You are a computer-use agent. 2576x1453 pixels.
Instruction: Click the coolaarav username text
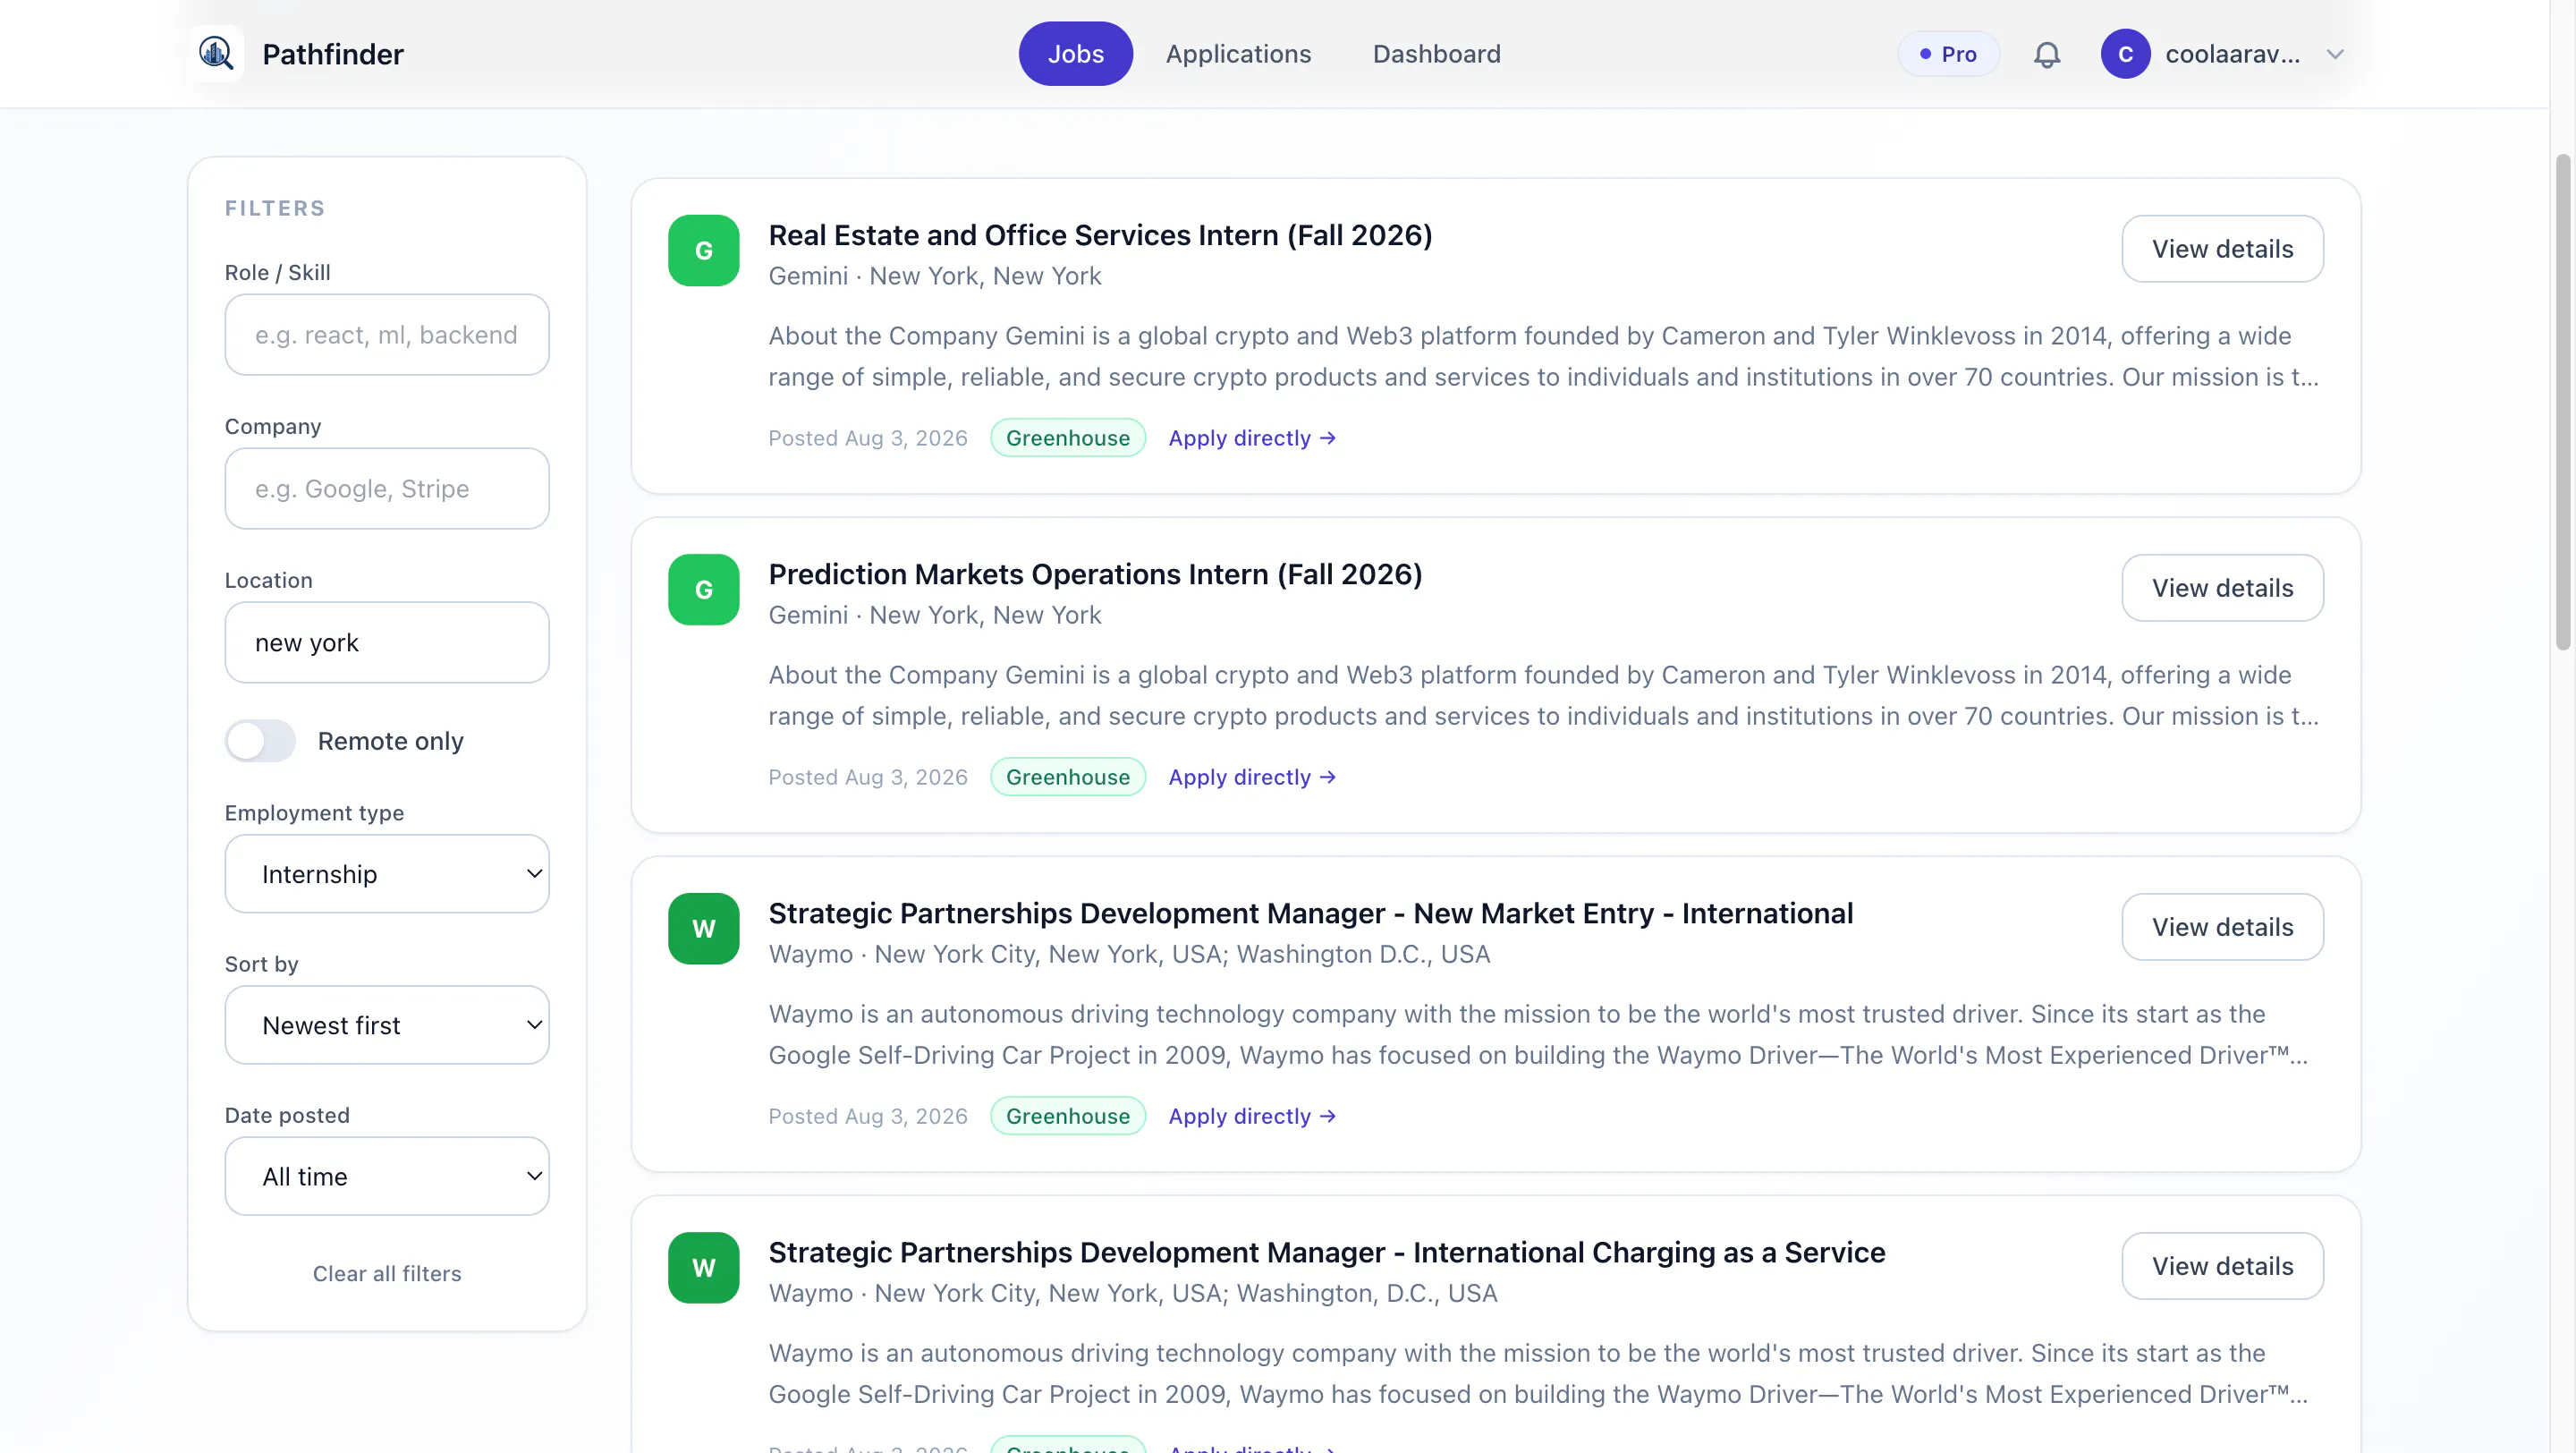[x=2232, y=54]
